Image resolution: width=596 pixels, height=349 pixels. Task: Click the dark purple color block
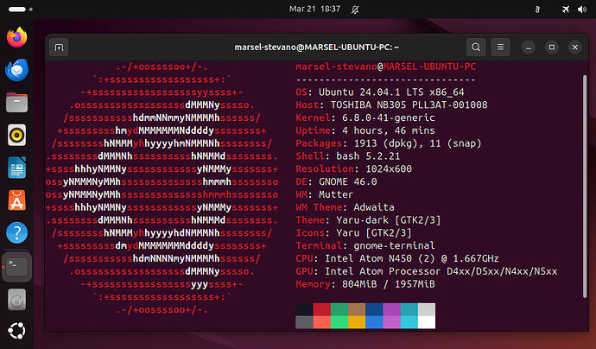(x=391, y=309)
